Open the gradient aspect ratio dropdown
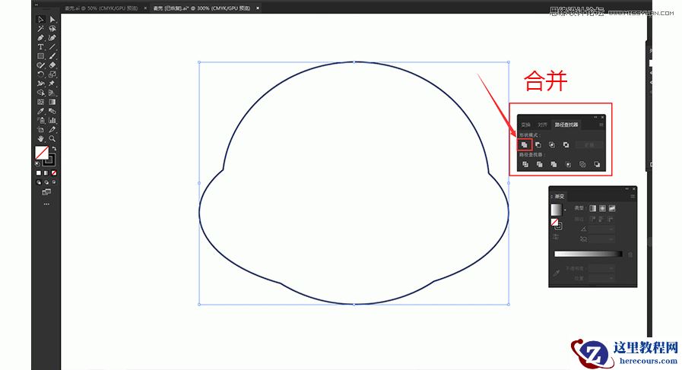Viewport: 682px width, 370px height. coord(611,239)
